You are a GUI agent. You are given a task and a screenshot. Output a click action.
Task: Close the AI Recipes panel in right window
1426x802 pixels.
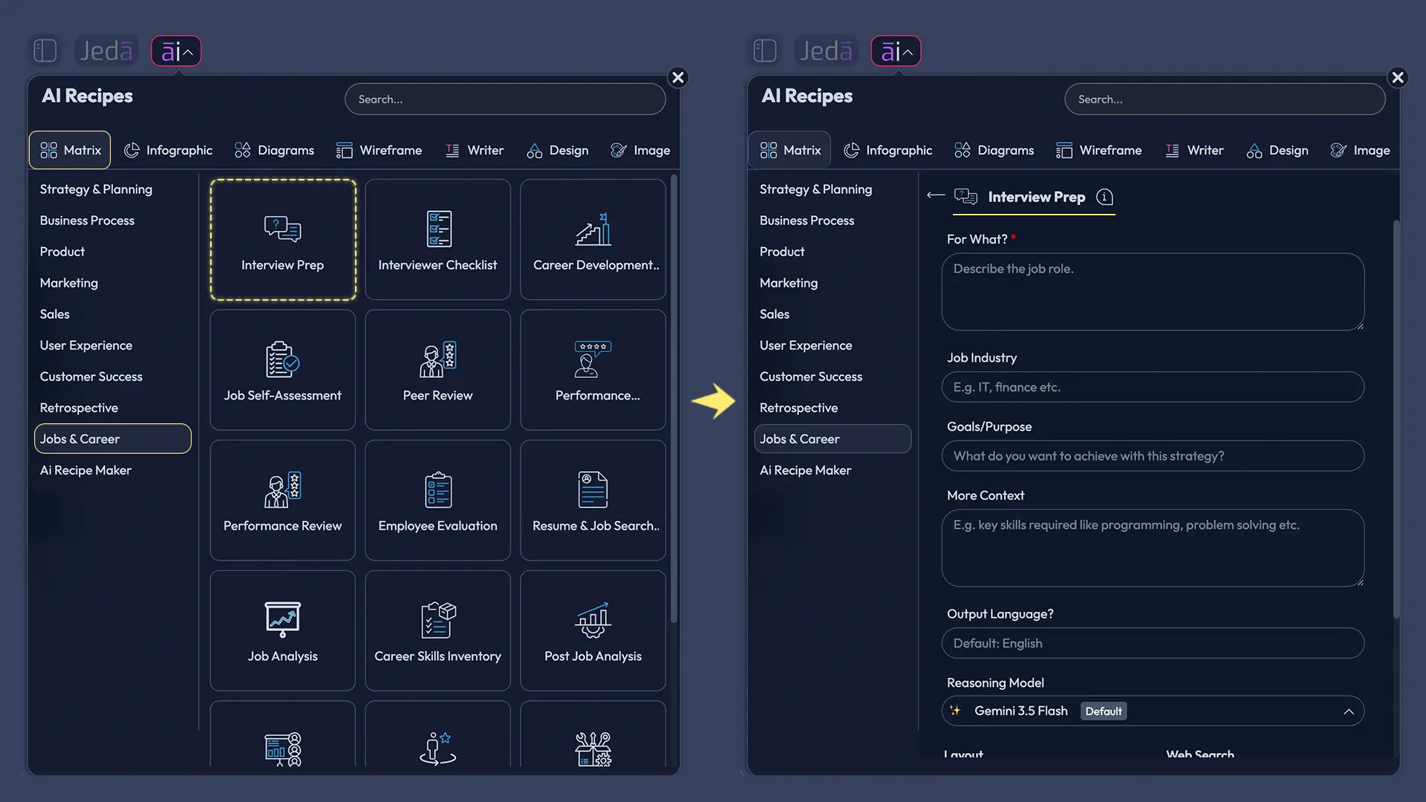click(x=1398, y=77)
